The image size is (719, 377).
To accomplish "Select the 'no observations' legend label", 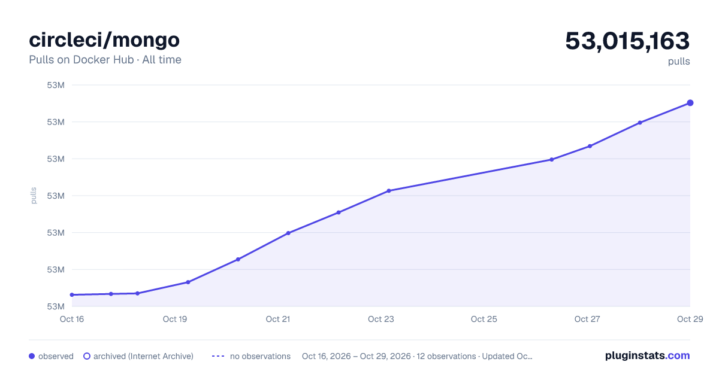I will coord(260,356).
